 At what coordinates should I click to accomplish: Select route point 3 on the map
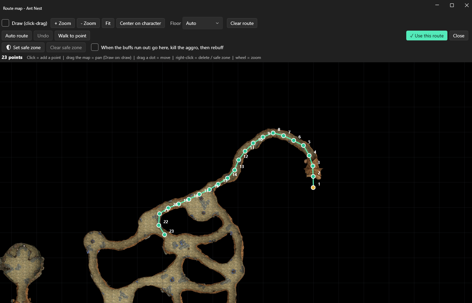[313, 166]
